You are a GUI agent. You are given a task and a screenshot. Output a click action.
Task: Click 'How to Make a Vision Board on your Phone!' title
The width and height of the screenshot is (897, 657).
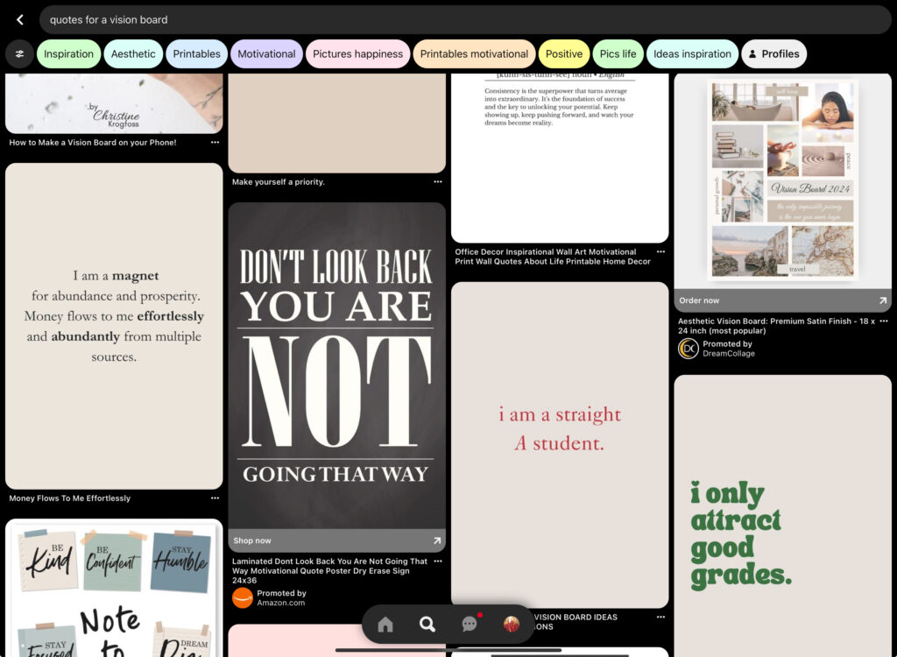click(x=93, y=143)
